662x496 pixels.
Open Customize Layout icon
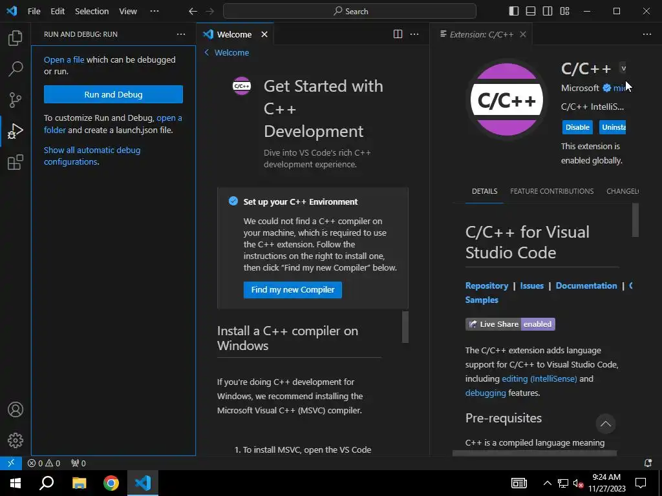click(x=564, y=12)
